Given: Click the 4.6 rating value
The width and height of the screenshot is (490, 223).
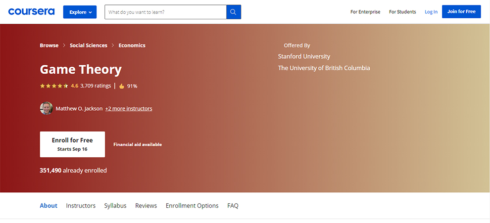Looking at the screenshot, I should click(74, 86).
